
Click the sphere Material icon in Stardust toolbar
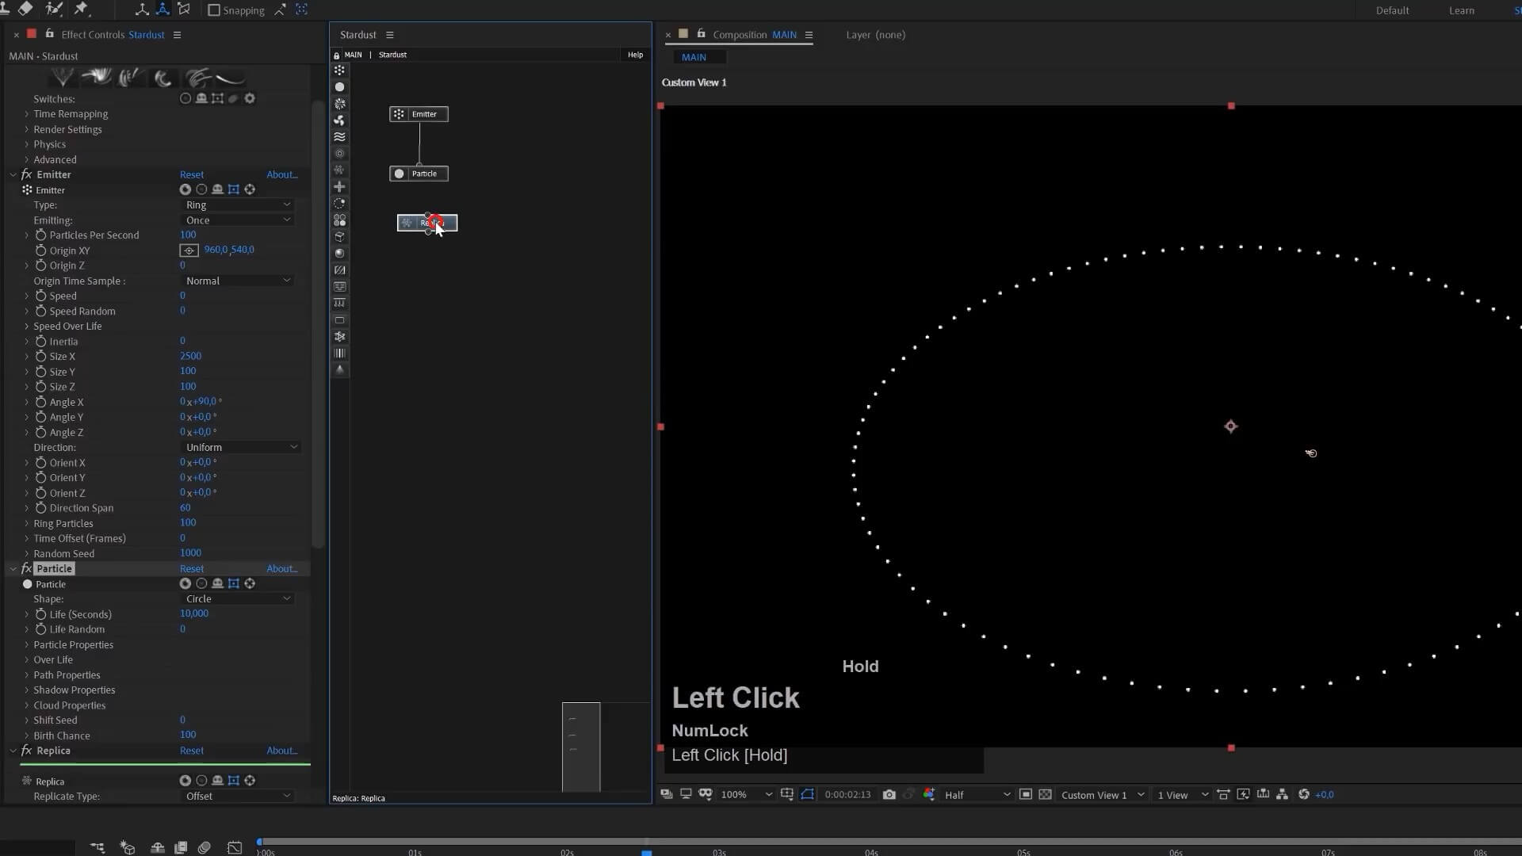pyautogui.click(x=339, y=253)
